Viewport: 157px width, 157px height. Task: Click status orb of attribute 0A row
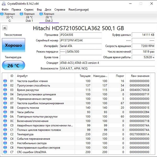click(x=5, y=116)
